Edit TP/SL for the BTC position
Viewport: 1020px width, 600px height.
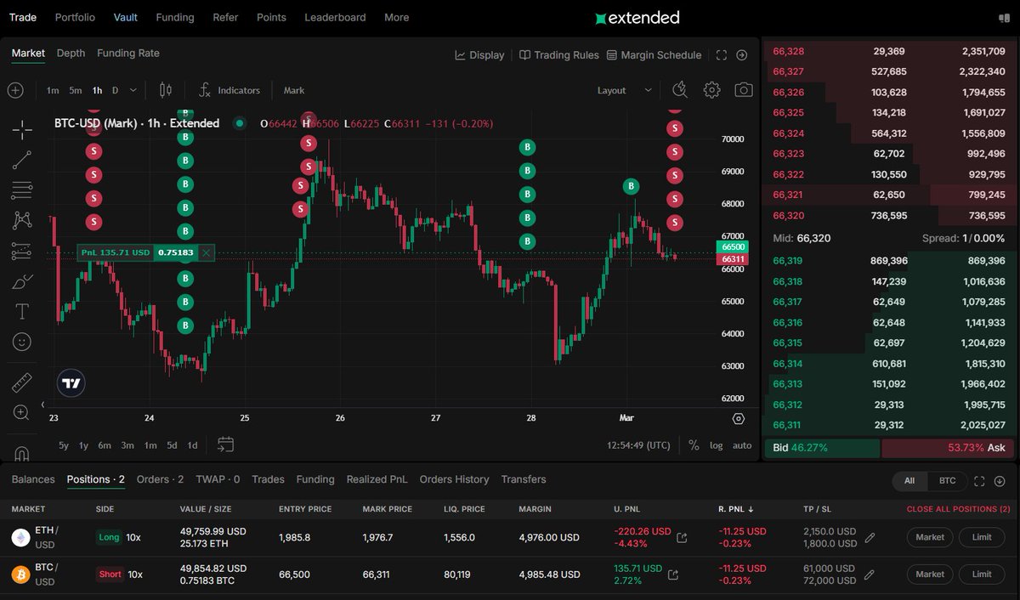tap(869, 575)
